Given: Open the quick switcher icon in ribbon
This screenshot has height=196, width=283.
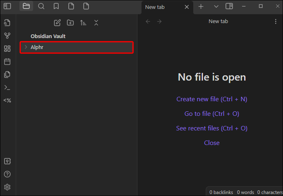Looking at the screenshot, I should pos(7,23).
